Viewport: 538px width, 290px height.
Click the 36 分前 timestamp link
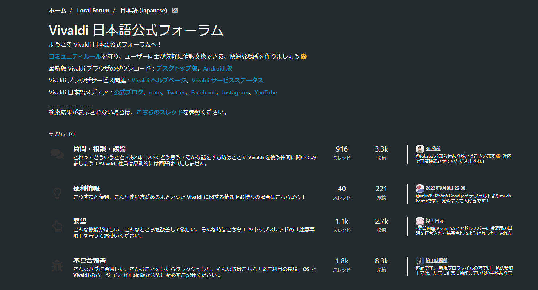pos(433,149)
